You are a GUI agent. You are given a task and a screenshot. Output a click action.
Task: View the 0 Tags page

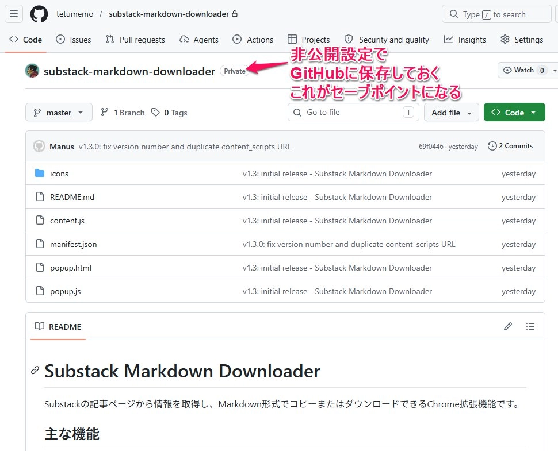(169, 113)
